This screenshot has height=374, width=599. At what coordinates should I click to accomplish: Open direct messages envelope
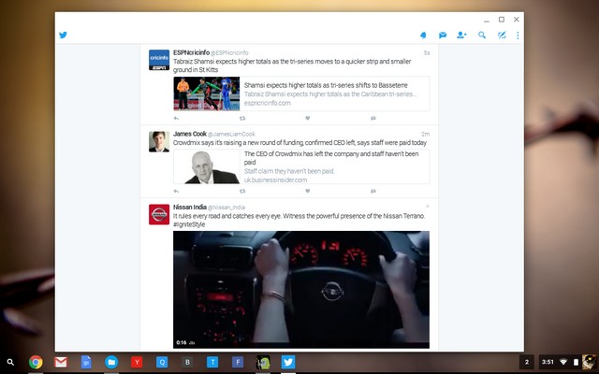443,36
